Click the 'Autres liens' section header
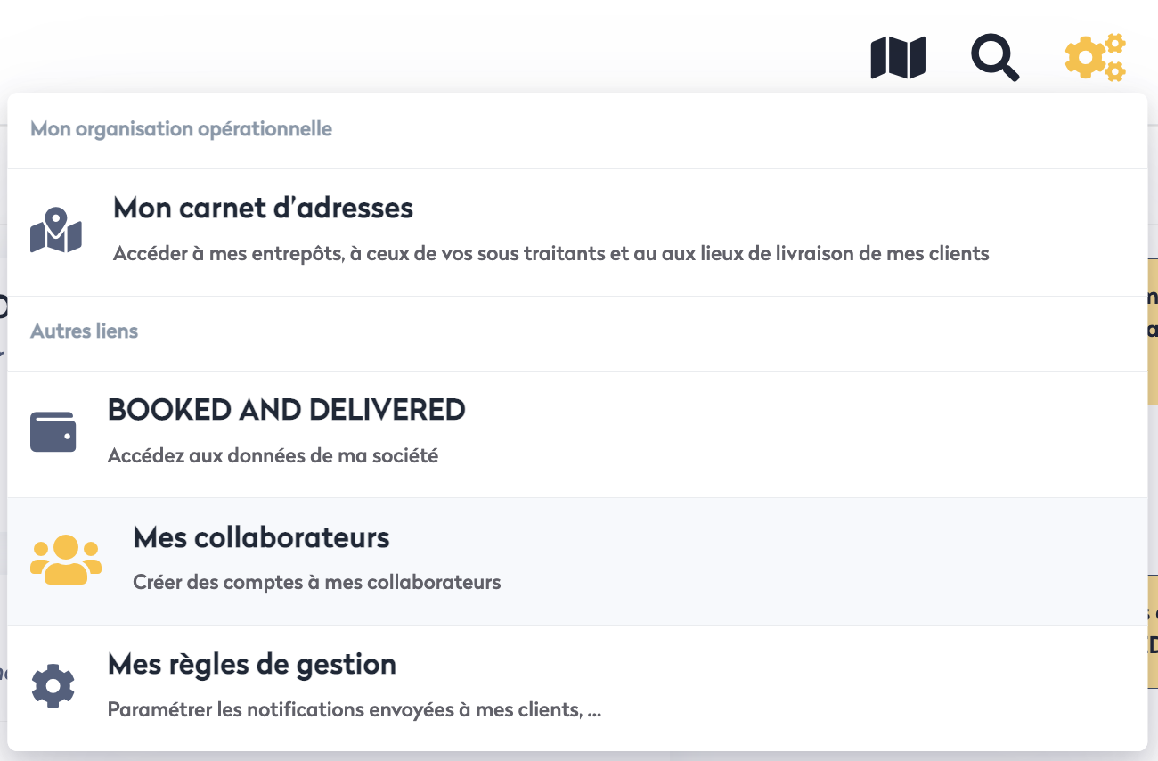The height and width of the screenshot is (761, 1158). (x=85, y=331)
